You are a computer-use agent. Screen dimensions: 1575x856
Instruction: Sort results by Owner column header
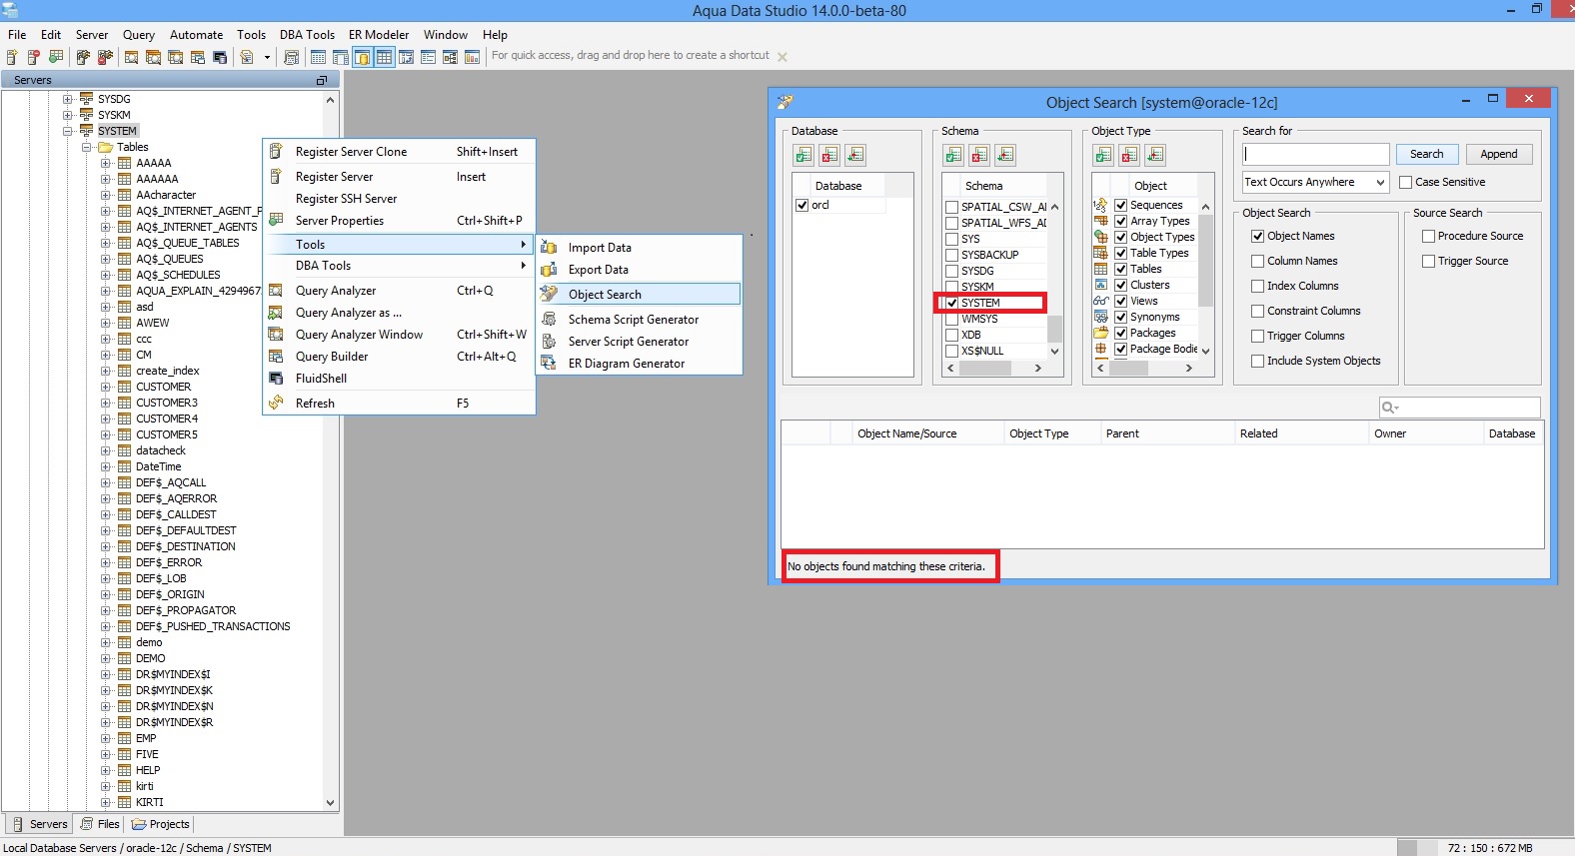pyautogui.click(x=1425, y=433)
